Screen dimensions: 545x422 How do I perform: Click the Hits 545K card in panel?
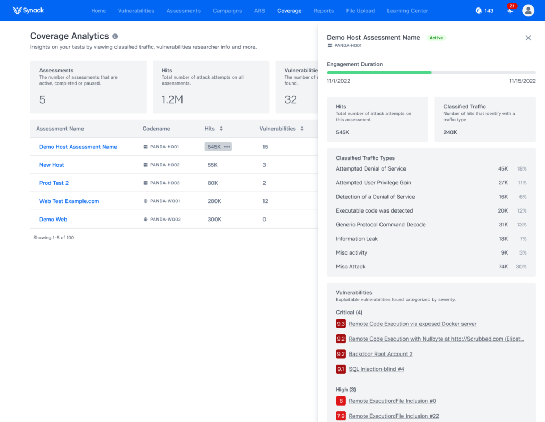tap(377, 120)
